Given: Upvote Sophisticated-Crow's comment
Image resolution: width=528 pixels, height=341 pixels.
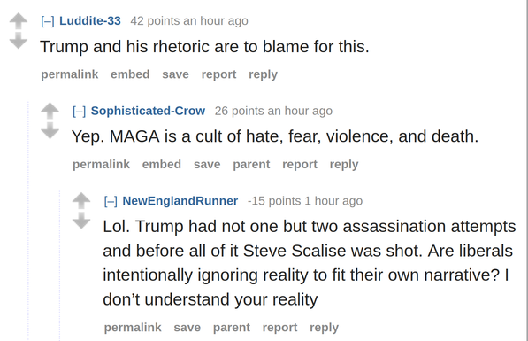Looking at the screenshot, I should (50, 111).
